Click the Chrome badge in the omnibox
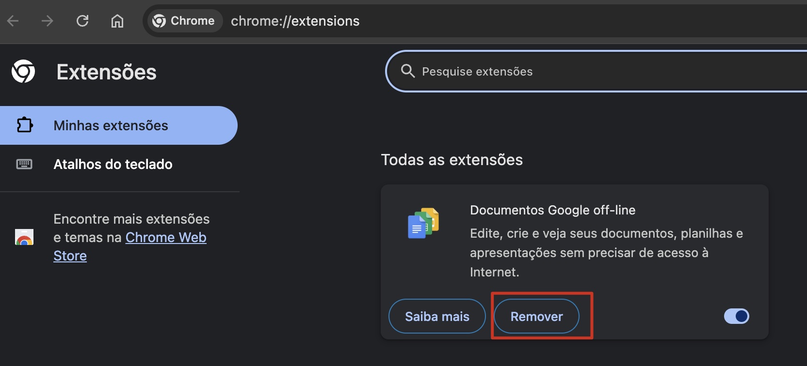Screen dimensions: 807x366 pyautogui.click(x=184, y=21)
